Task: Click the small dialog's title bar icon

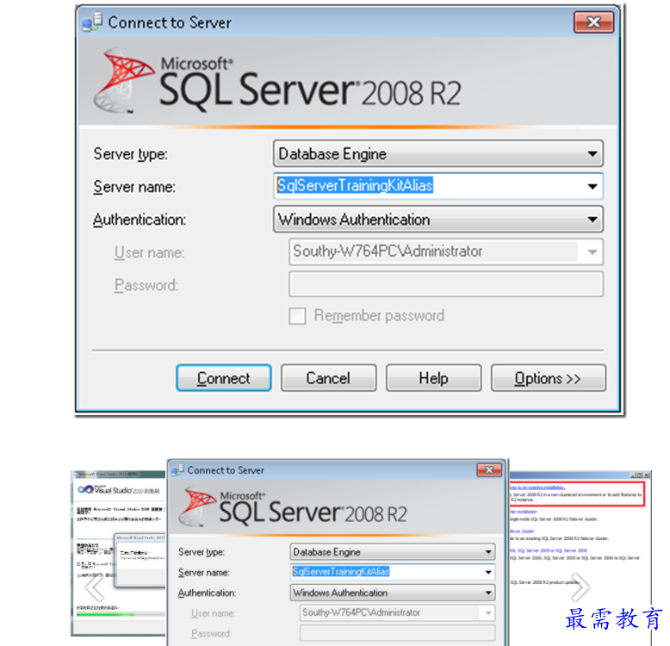Action: 177,469
